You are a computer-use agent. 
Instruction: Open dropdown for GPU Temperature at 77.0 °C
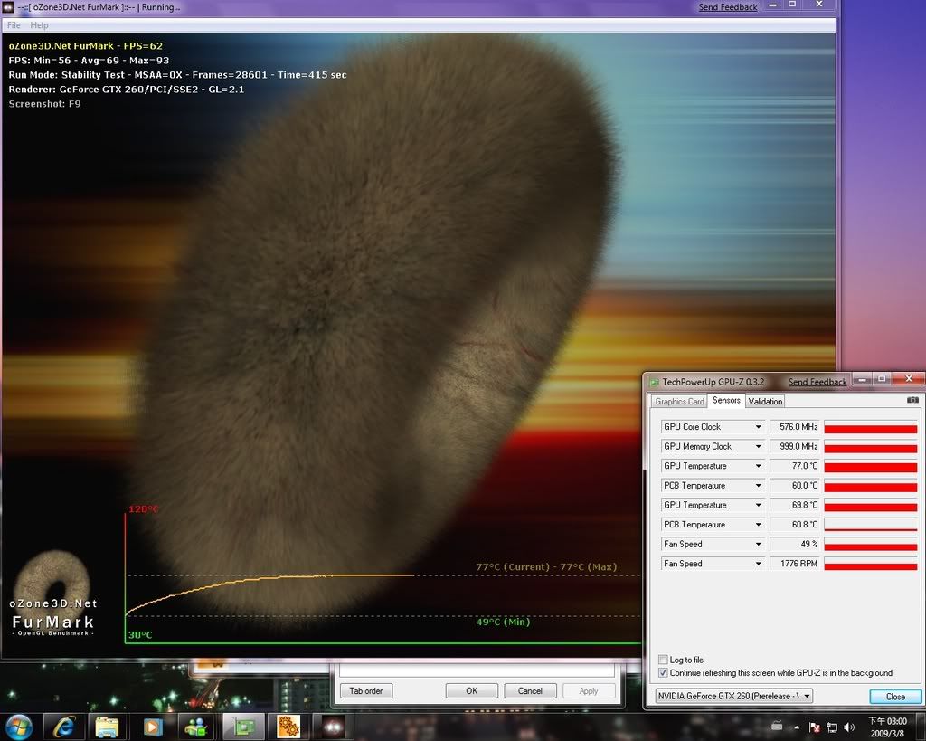tap(759, 466)
